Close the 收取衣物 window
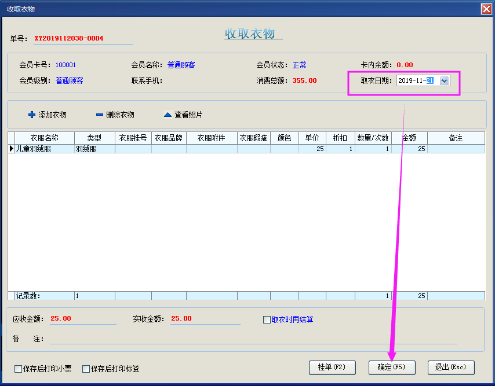The width and height of the screenshot is (495, 386). coord(486,9)
